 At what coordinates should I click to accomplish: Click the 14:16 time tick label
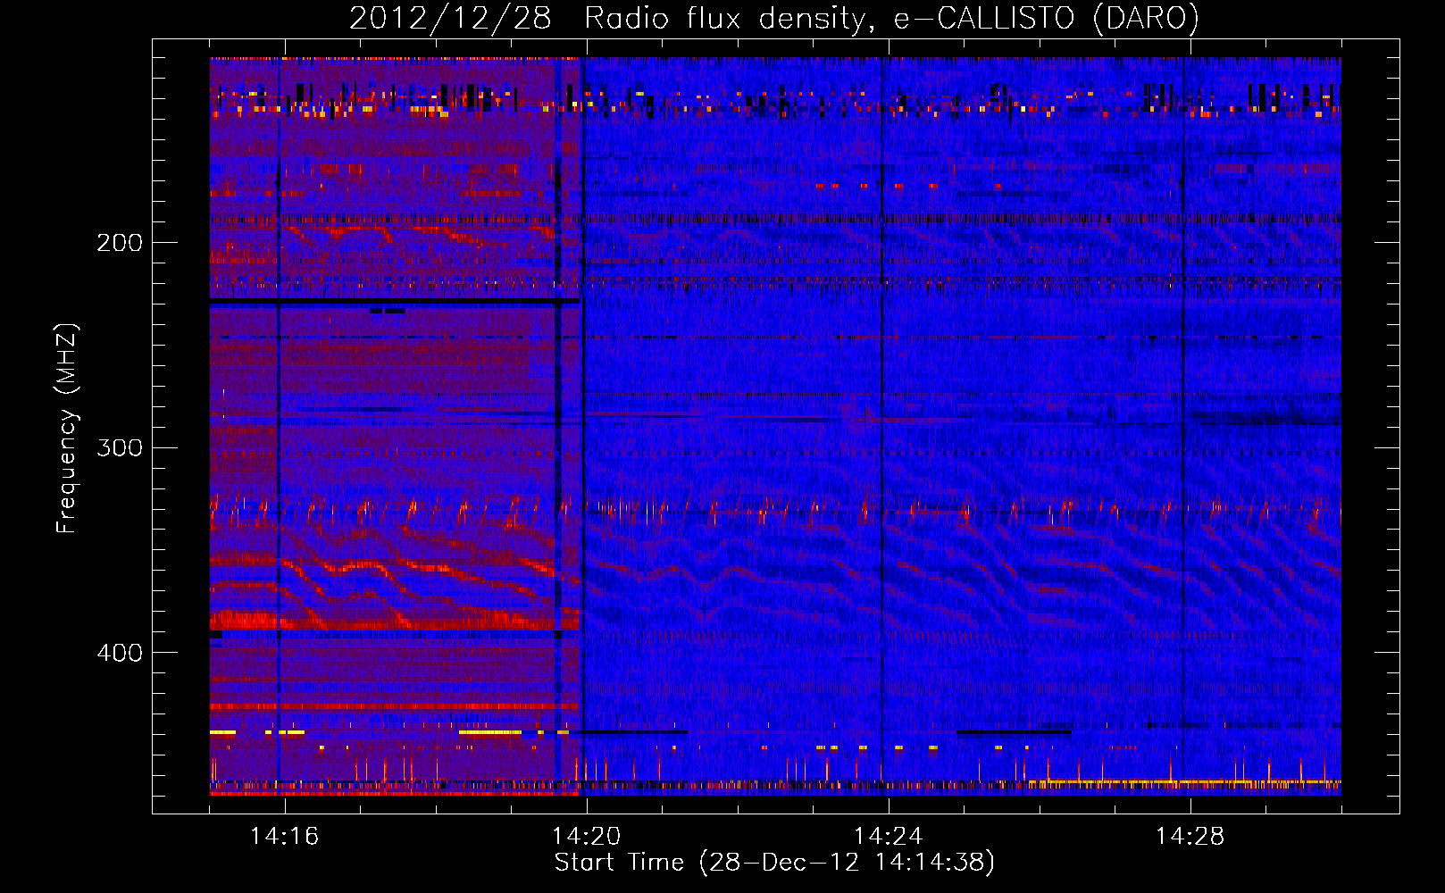click(284, 836)
